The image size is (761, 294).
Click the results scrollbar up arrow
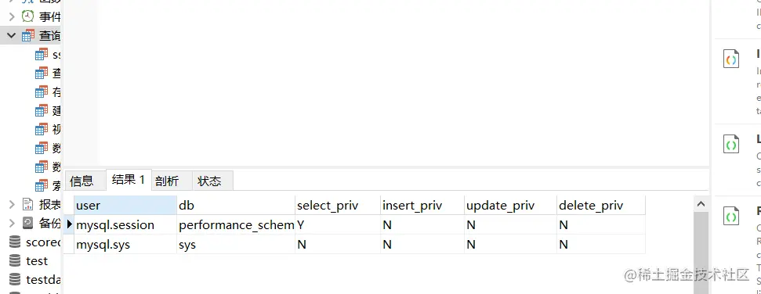(x=701, y=204)
